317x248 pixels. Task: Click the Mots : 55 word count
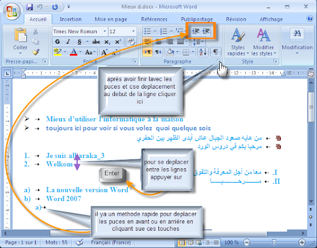click(56, 243)
